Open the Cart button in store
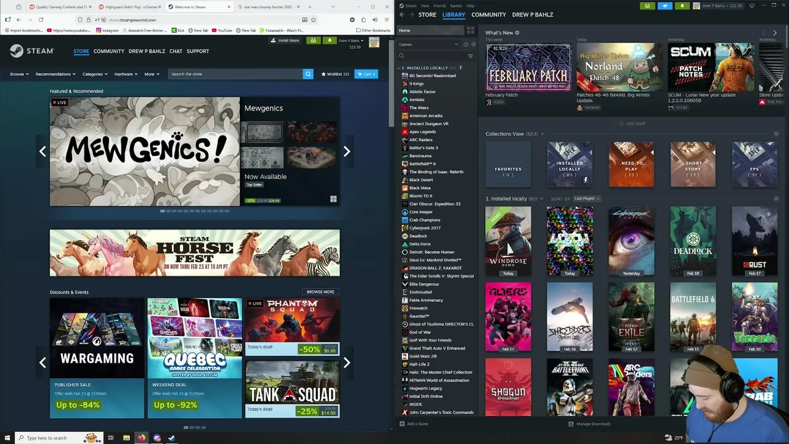 (x=367, y=74)
